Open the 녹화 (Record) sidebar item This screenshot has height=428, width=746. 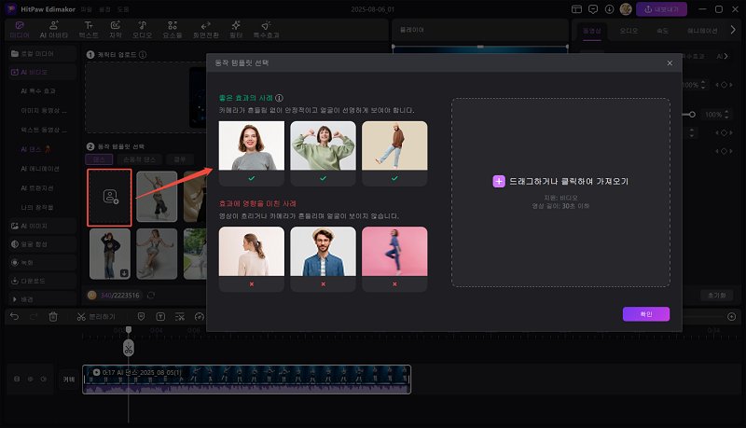tap(42, 263)
